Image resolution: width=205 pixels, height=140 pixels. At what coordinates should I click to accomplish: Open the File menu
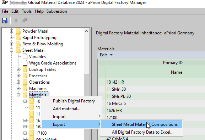pyautogui.click(x=5, y=11)
